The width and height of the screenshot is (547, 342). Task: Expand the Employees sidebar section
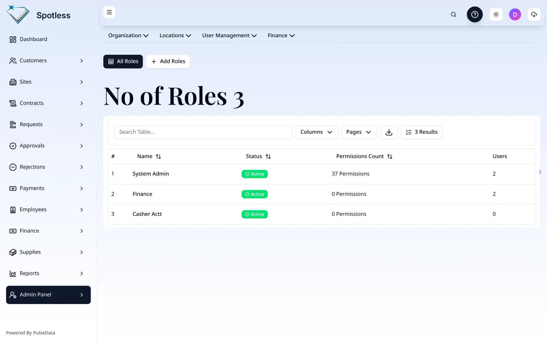tap(48, 210)
